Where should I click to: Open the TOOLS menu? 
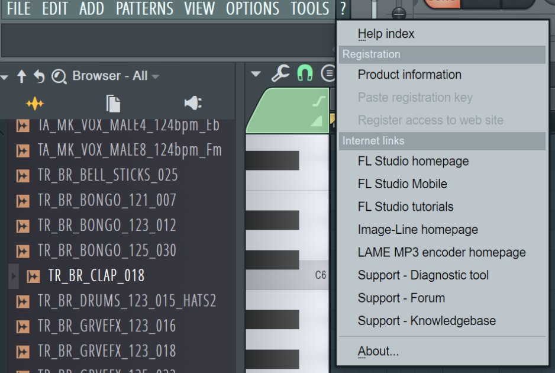[310, 8]
